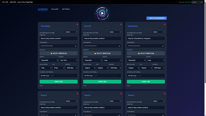The height and width of the screenshot is (116, 206).
Task: Click the clock time in the top bar
Action: coord(188,2)
